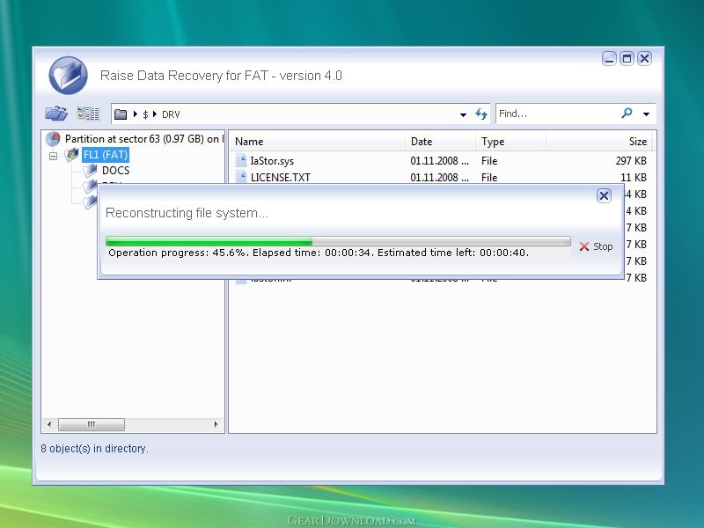Open the search options dropdown arrow
The image size is (704, 528).
tap(646, 114)
